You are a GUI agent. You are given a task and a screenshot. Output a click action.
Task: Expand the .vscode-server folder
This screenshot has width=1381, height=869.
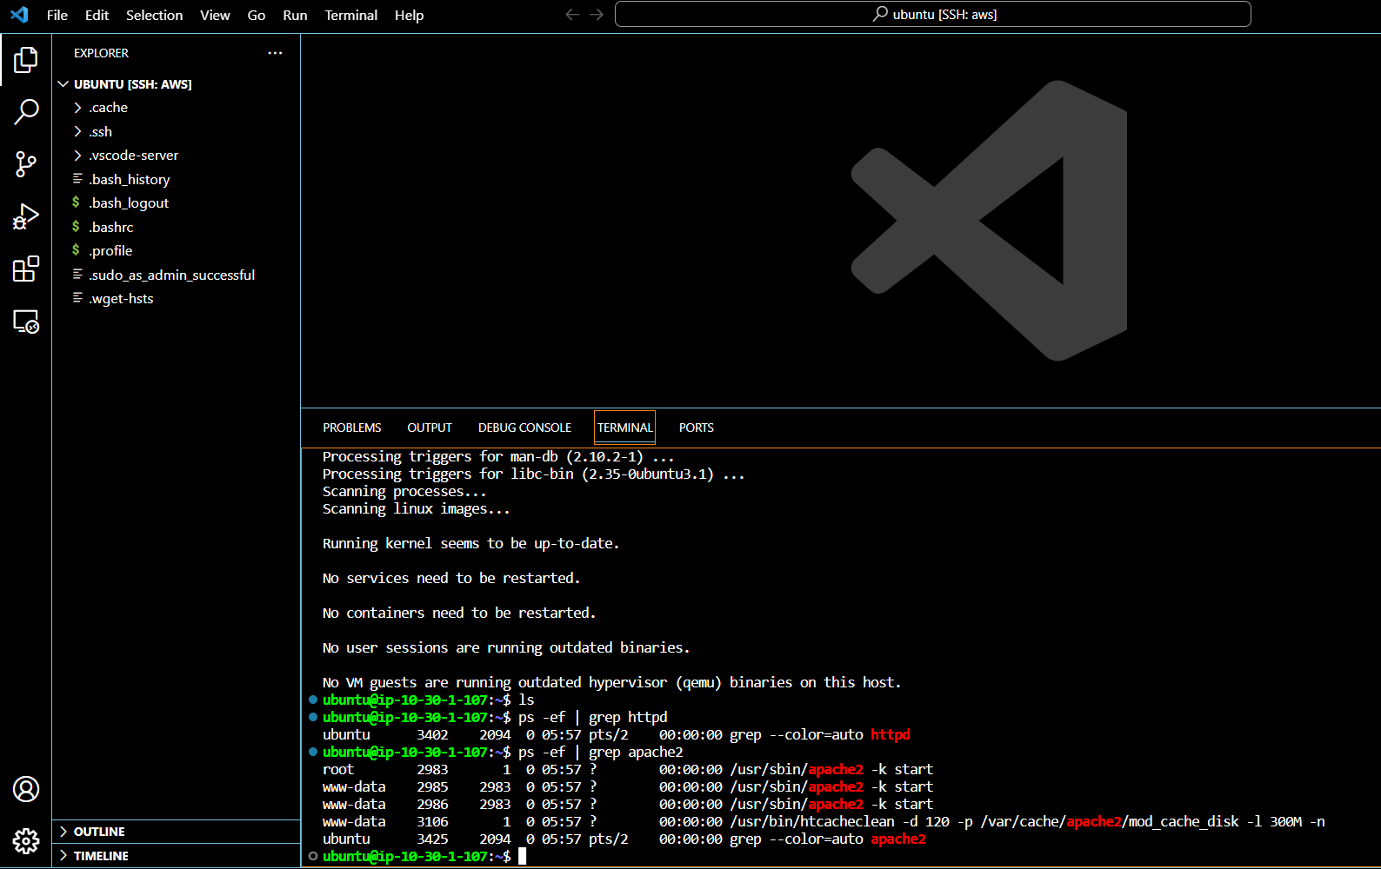coord(77,156)
